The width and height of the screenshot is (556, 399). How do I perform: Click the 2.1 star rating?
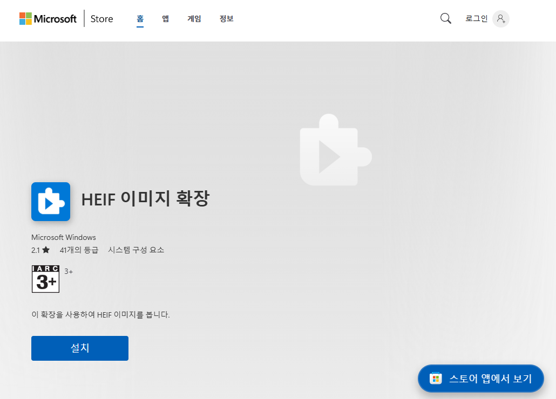(40, 250)
